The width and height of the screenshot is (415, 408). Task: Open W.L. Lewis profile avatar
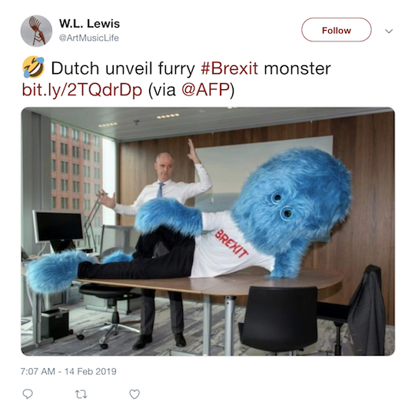click(x=36, y=31)
